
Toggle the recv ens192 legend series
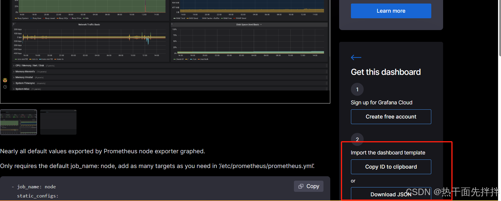(x=21, y=59)
